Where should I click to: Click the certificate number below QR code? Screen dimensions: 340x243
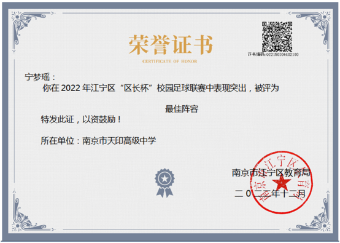(273, 54)
